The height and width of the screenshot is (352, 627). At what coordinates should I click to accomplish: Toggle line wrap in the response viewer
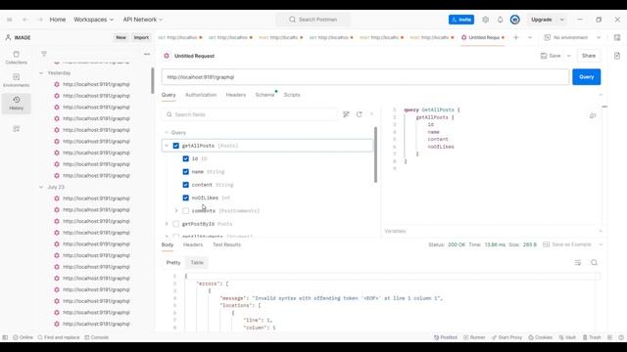click(578, 263)
